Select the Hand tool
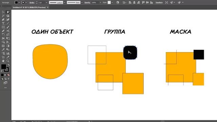This screenshot has height=122, width=217. pos(3,61)
